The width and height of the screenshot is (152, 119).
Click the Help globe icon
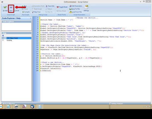coord(3,36)
